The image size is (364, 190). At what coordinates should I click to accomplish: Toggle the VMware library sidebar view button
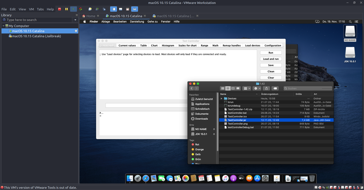[113, 9]
